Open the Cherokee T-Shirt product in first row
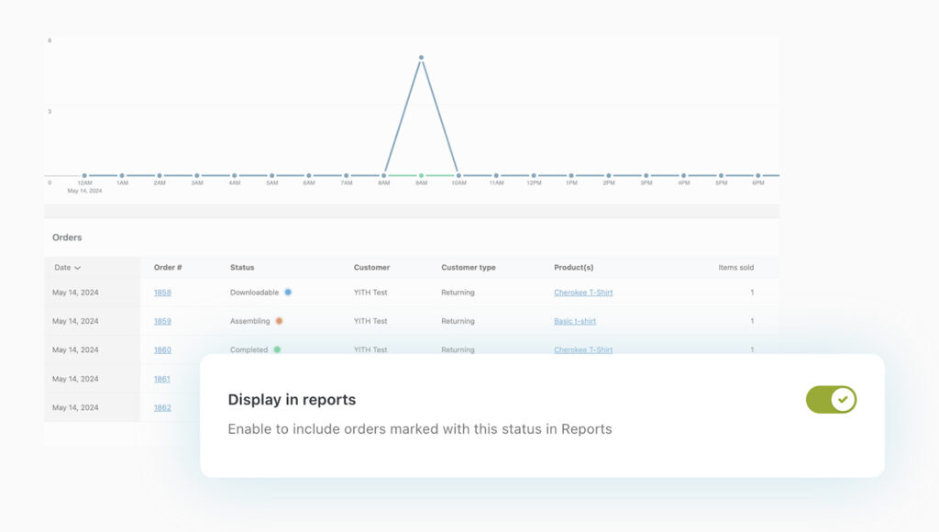Image resolution: width=939 pixels, height=532 pixels. (x=583, y=293)
